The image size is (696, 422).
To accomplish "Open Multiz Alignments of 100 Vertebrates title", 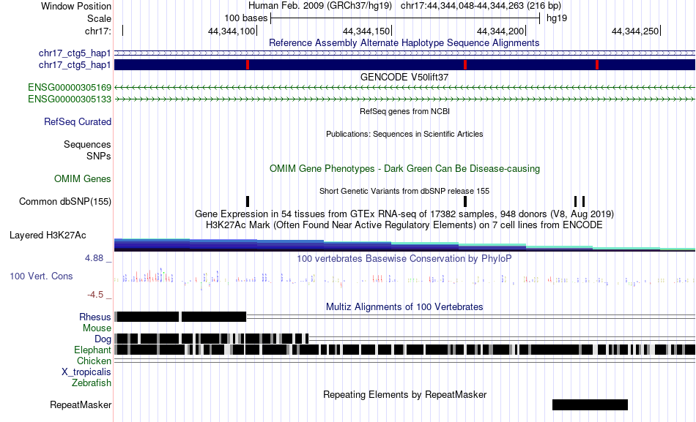I will pyautogui.click(x=404, y=306).
